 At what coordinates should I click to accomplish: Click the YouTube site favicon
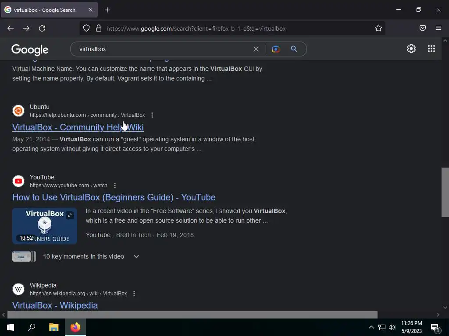click(18, 181)
